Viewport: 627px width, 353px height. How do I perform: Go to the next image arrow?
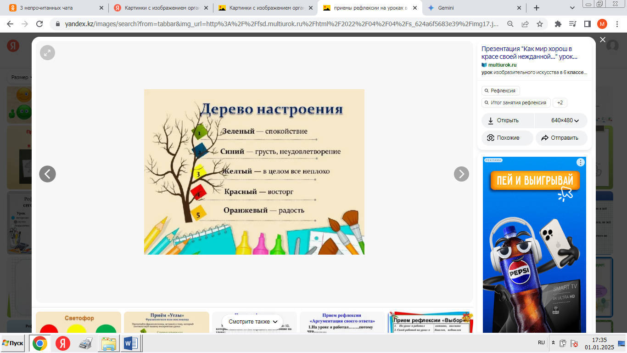461,174
